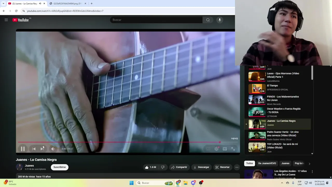Click the taskbar microphone tray icon

coord(293,183)
